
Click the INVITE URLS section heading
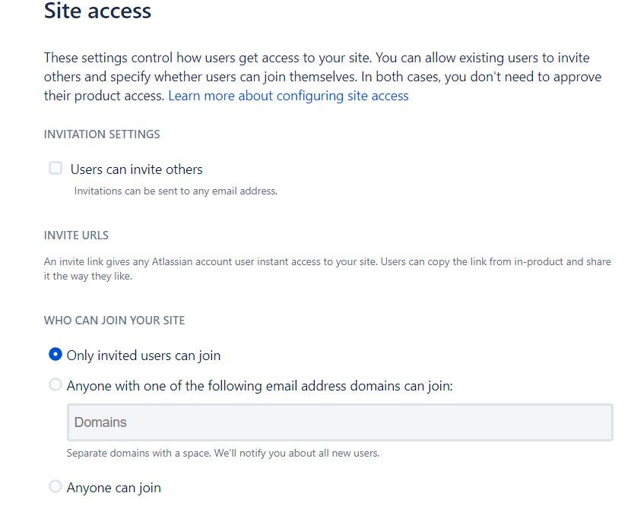click(x=76, y=236)
